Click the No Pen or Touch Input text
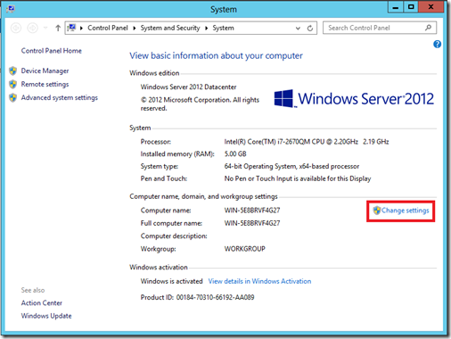This screenshot has height=339, width=451. click(x=298, y=178)
